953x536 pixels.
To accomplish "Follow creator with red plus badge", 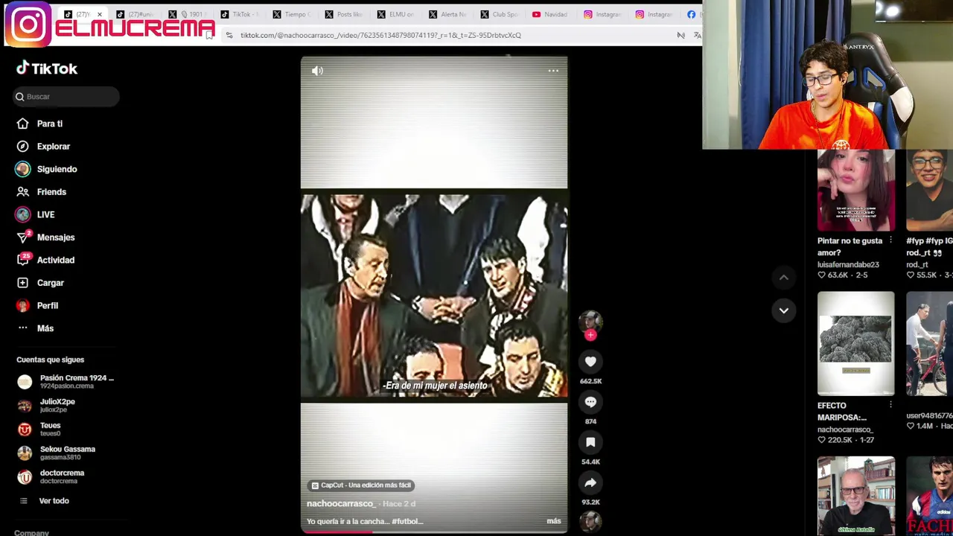I will point(590,336).
